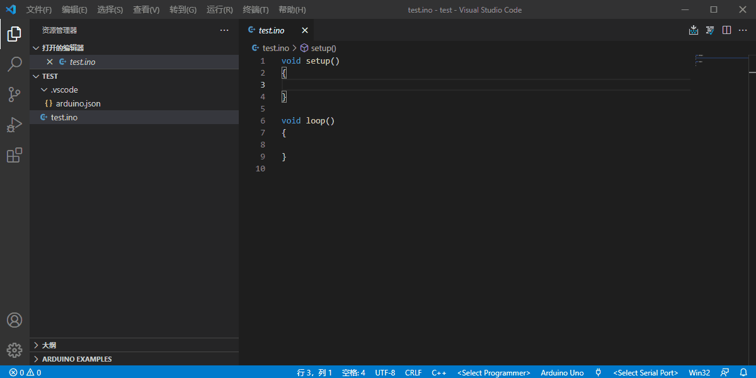Open arduino.json in the explorer tree
756x378 pixels.
pyautogui.click(x=77, y=103)
